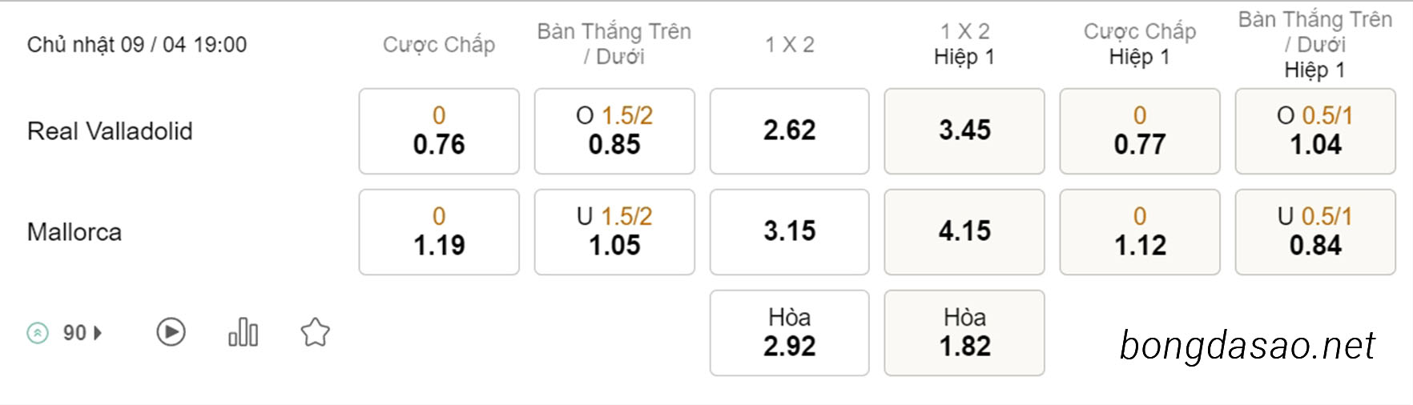1413x405 pixels.
Task: Choose first half draw Hòa 1.82
Action: click(x=964, y=333)
